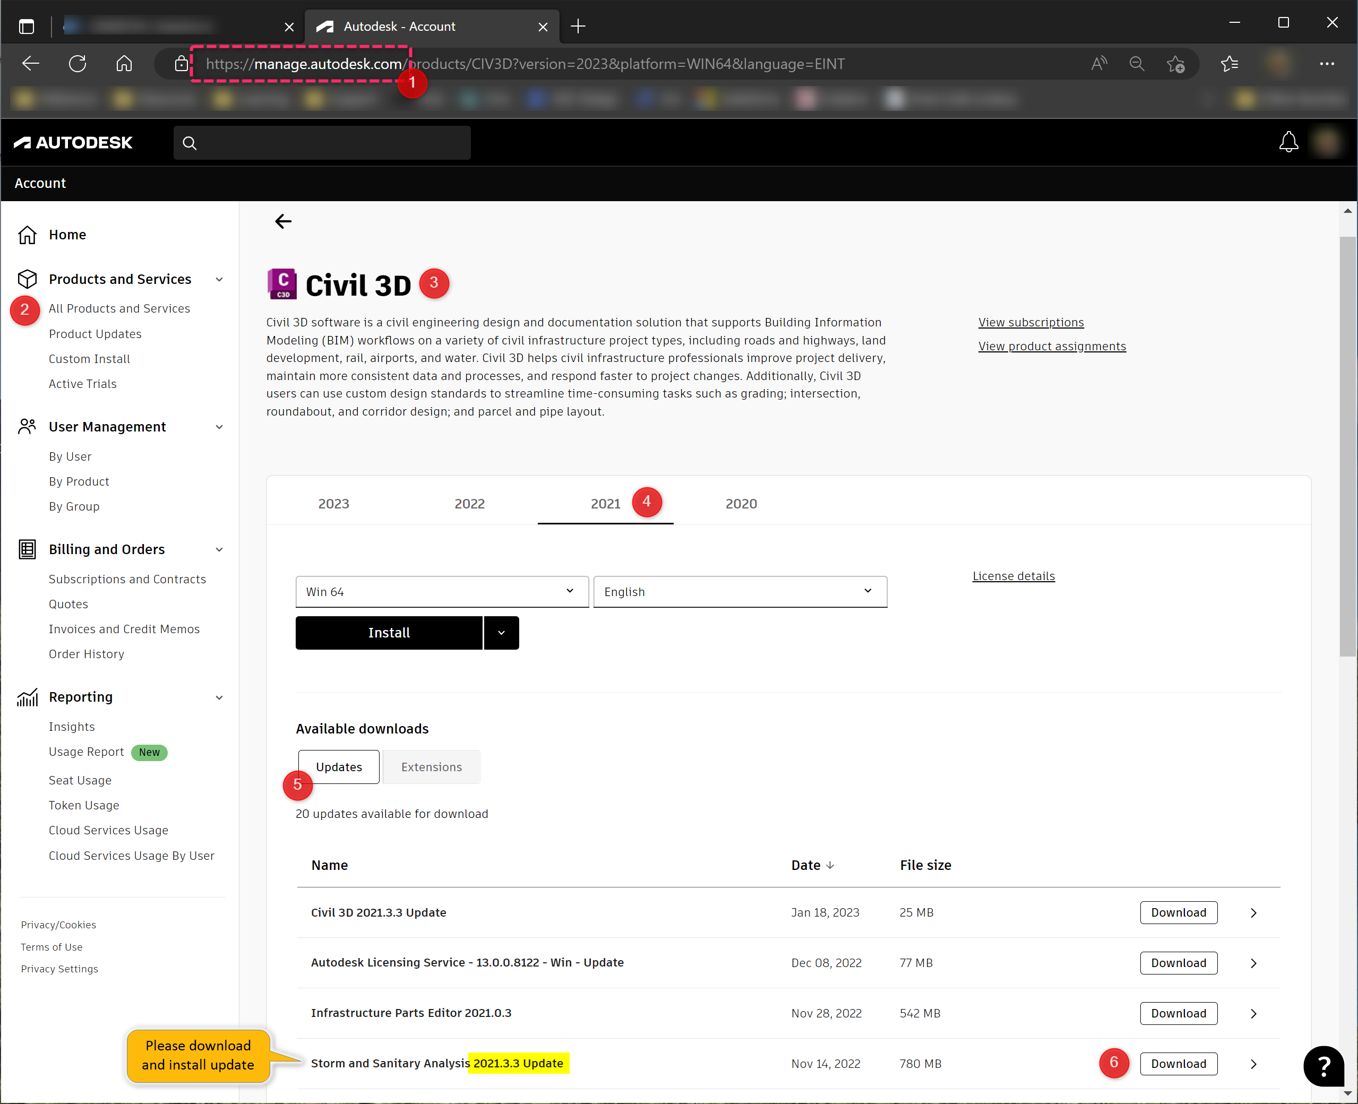Click the browser refresh icon
The height and width of the screenshot is (1104, 1358).
[x=78, y=64]
